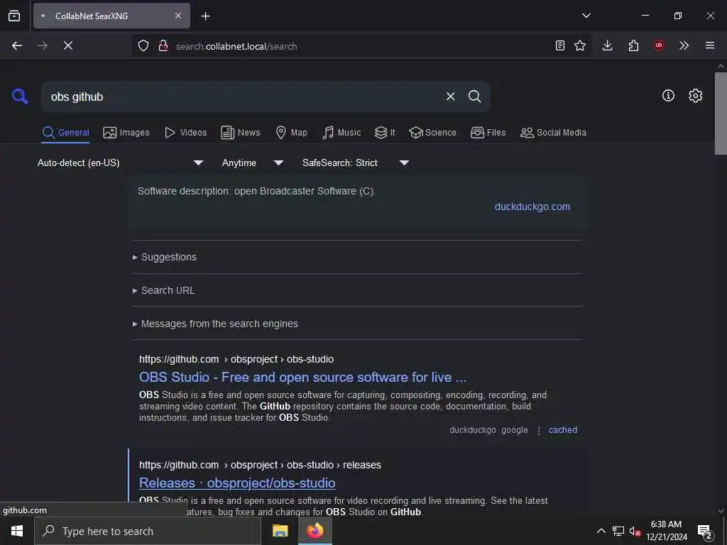Image resolution: width=727 pixels, height=545 pixels.
Task: Switch to Videos category
Action: click(x=185, y=133)
